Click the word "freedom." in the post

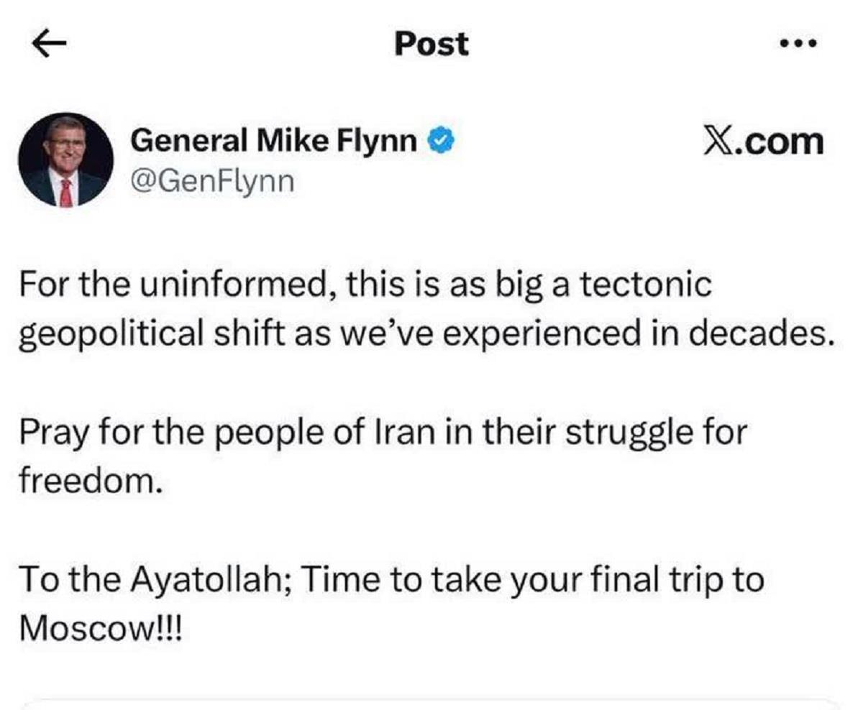pyautogui.click(x=86, y=479)
